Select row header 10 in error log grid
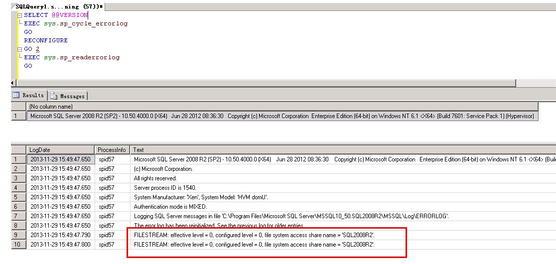 point(19,245)
